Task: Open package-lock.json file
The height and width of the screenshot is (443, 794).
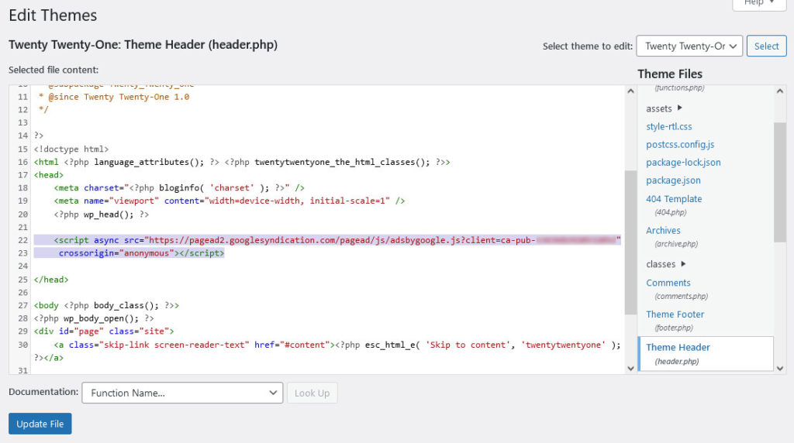Action: pos(683,163)
